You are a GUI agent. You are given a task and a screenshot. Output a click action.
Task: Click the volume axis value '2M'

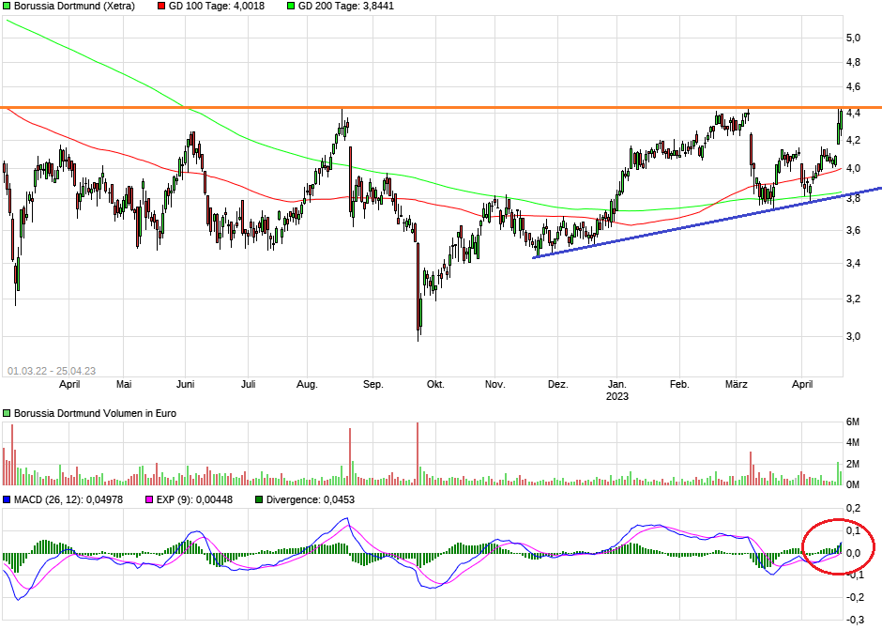[853, 464]
